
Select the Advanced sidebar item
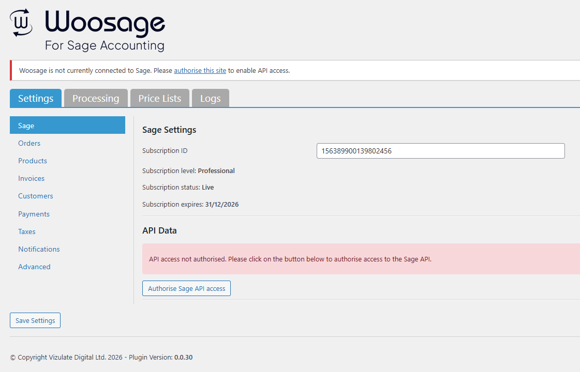pyautogui.click(x=34, y=267)
